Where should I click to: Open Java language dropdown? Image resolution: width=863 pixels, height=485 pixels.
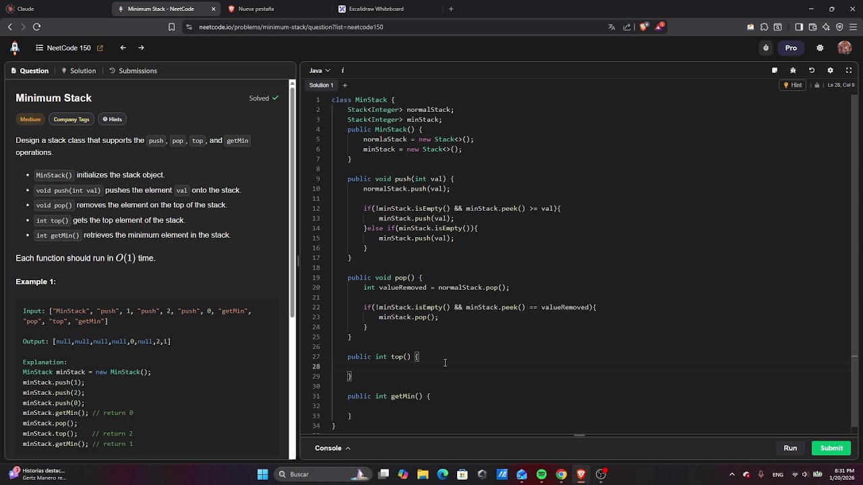pos(320,70)
